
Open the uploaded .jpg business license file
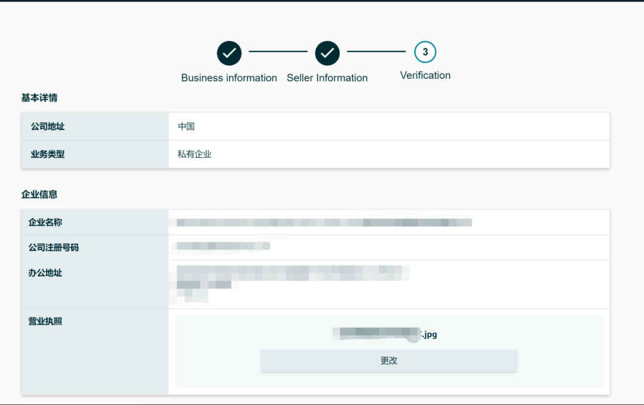pyautogui.click(x=389, y=334)
